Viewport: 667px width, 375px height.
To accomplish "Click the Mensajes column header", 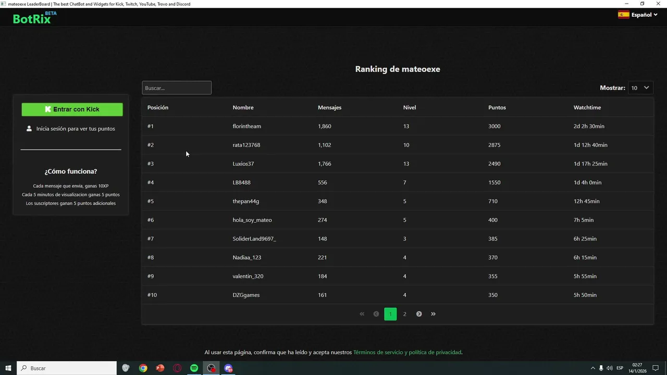I will click(x=329, y=107).
